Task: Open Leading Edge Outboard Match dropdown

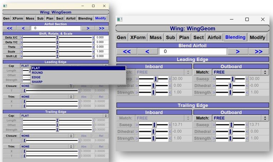Action: [x=240, y=72]
